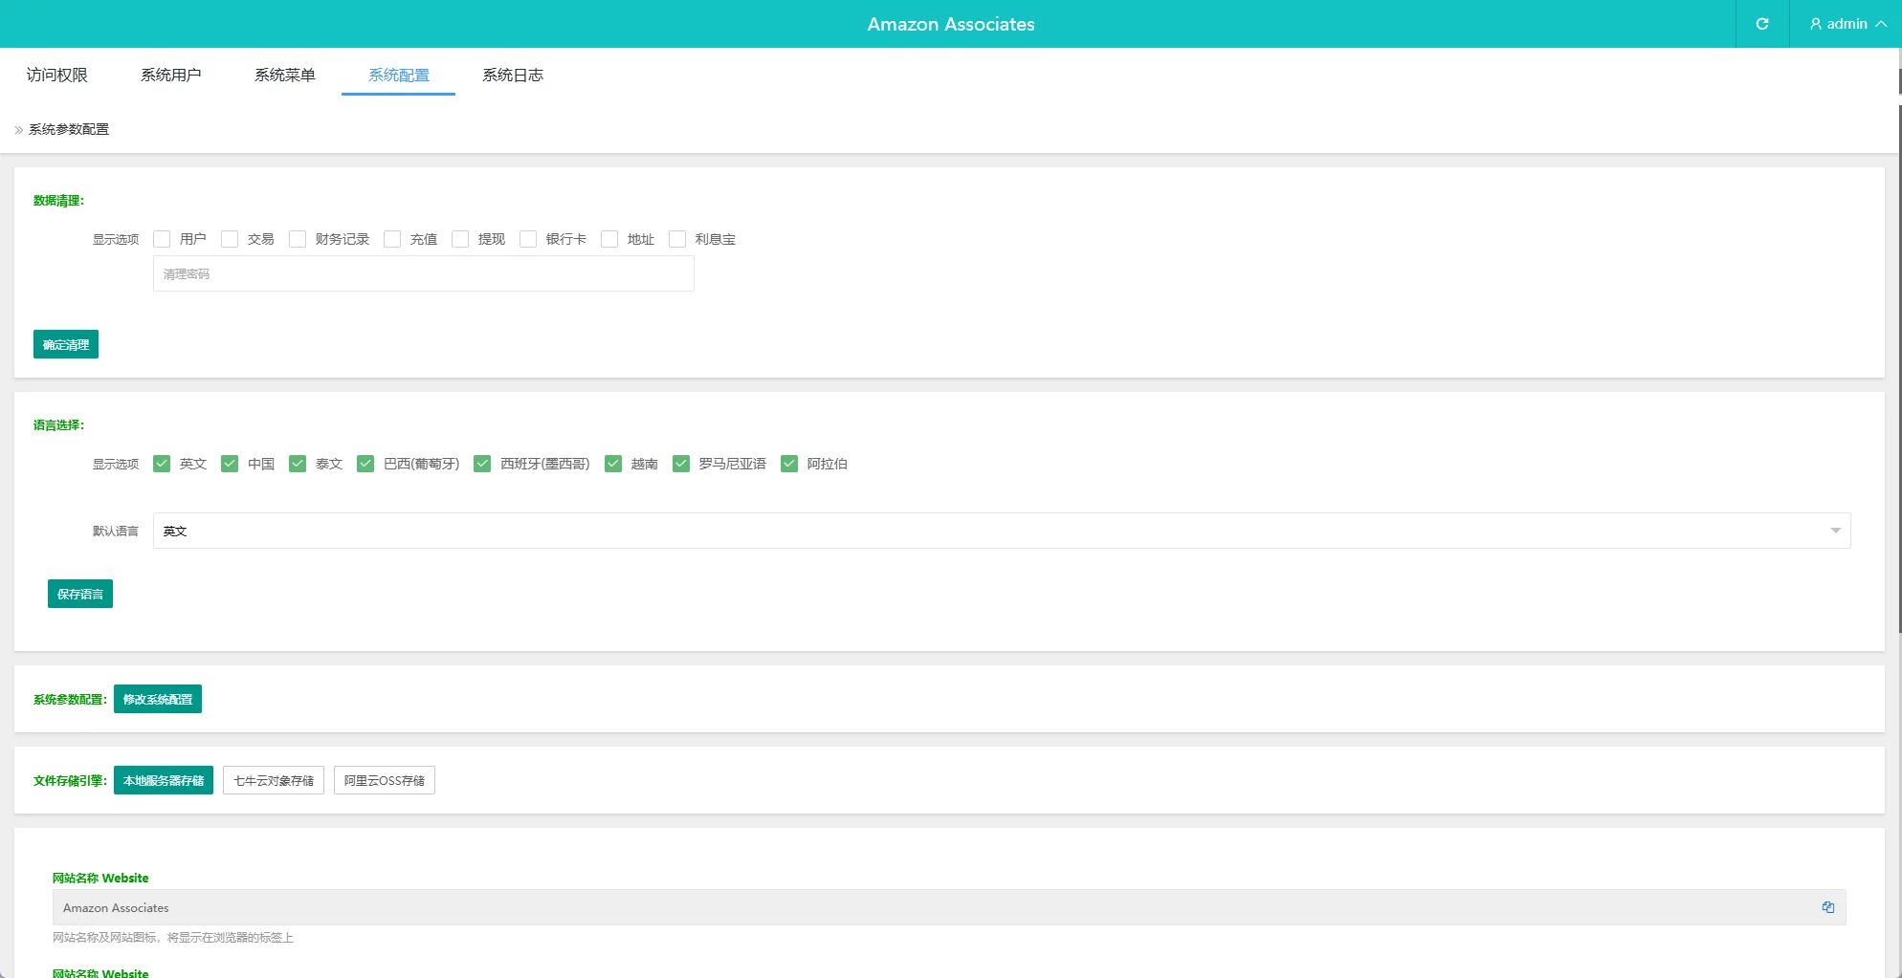
Task: Choose 阿里云OSS存储 storage option
Action: 385,780
